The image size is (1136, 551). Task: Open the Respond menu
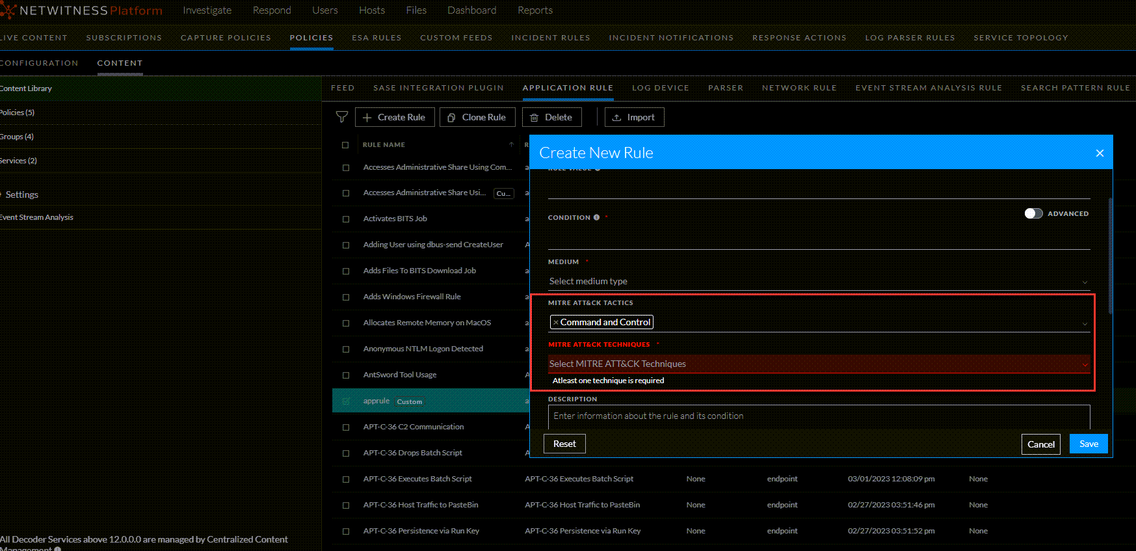tap(272, 10)
